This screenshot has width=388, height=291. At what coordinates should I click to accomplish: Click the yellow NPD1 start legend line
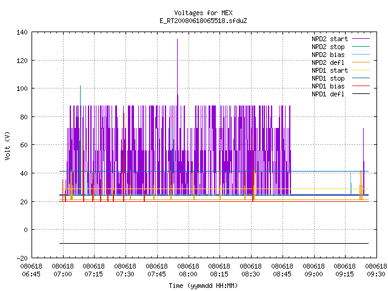click(x=361, y=70)
